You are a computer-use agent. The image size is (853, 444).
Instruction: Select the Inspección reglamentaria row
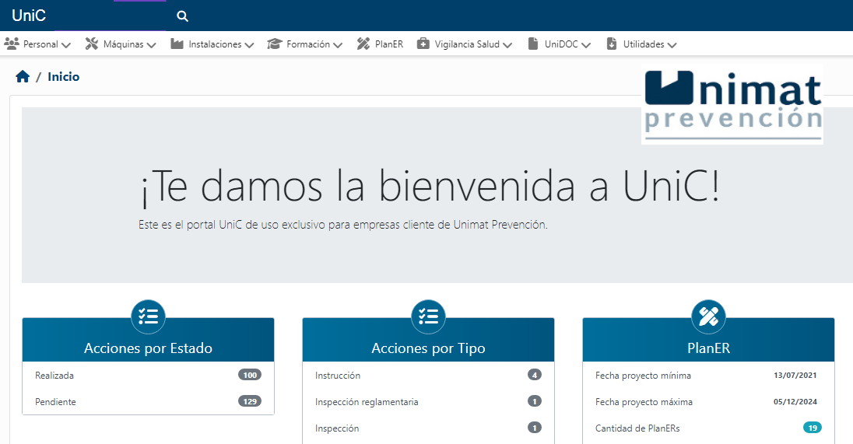pyautogui.click(x=428, y=401)
